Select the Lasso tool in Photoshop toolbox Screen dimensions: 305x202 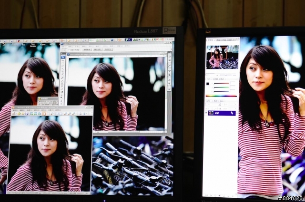(62, 66)
